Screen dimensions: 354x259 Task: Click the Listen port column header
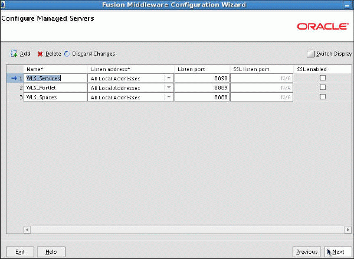click(202, 69)
